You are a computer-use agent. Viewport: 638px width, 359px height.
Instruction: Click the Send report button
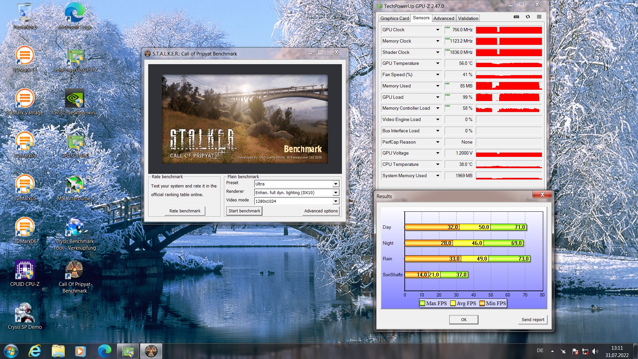[x=533, y=320]
